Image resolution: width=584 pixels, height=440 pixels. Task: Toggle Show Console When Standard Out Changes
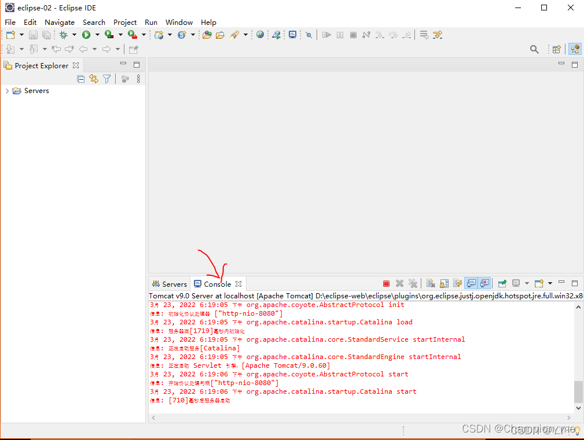pos(471,283)
